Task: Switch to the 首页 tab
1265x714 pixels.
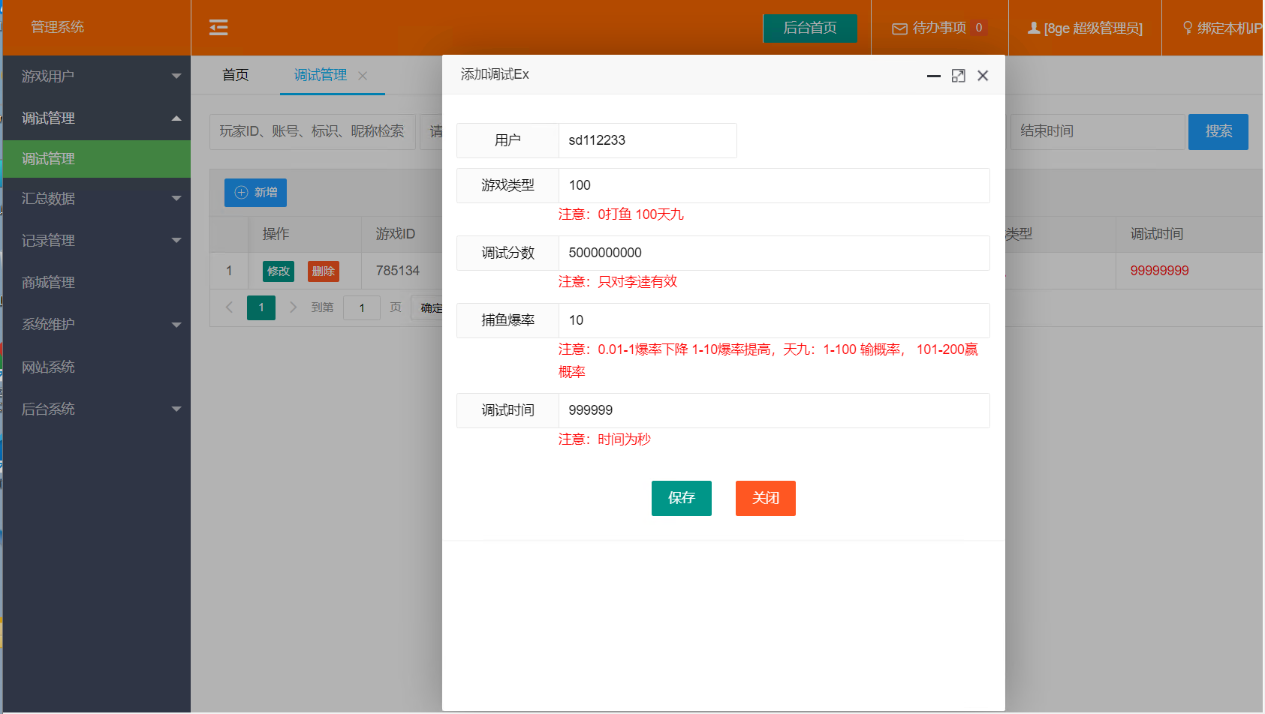Action: 235,75
